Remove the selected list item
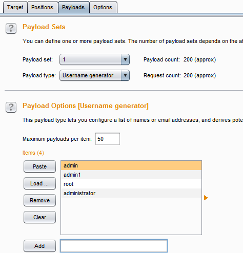 tap(39, 200)
